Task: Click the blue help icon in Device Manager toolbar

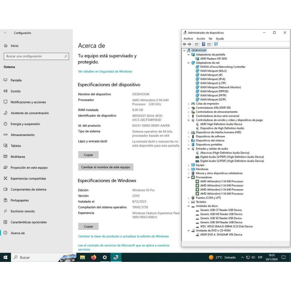Action: [x=203, y=44]
